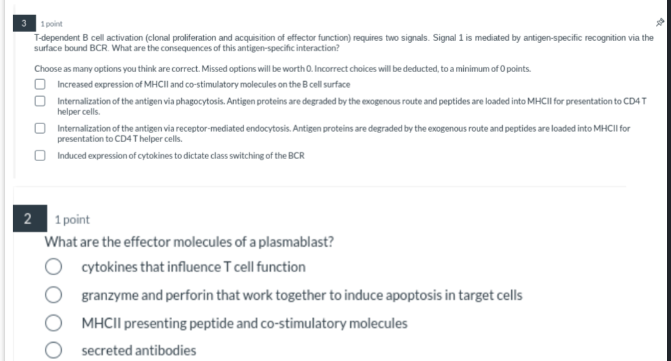Check the 'receptor-mediated endocytosis' option

40,129
